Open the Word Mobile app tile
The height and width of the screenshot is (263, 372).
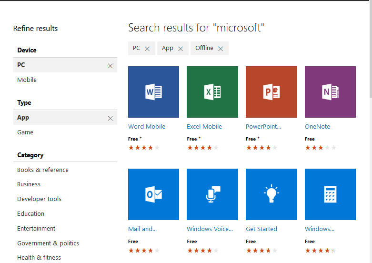coord(153,92)
